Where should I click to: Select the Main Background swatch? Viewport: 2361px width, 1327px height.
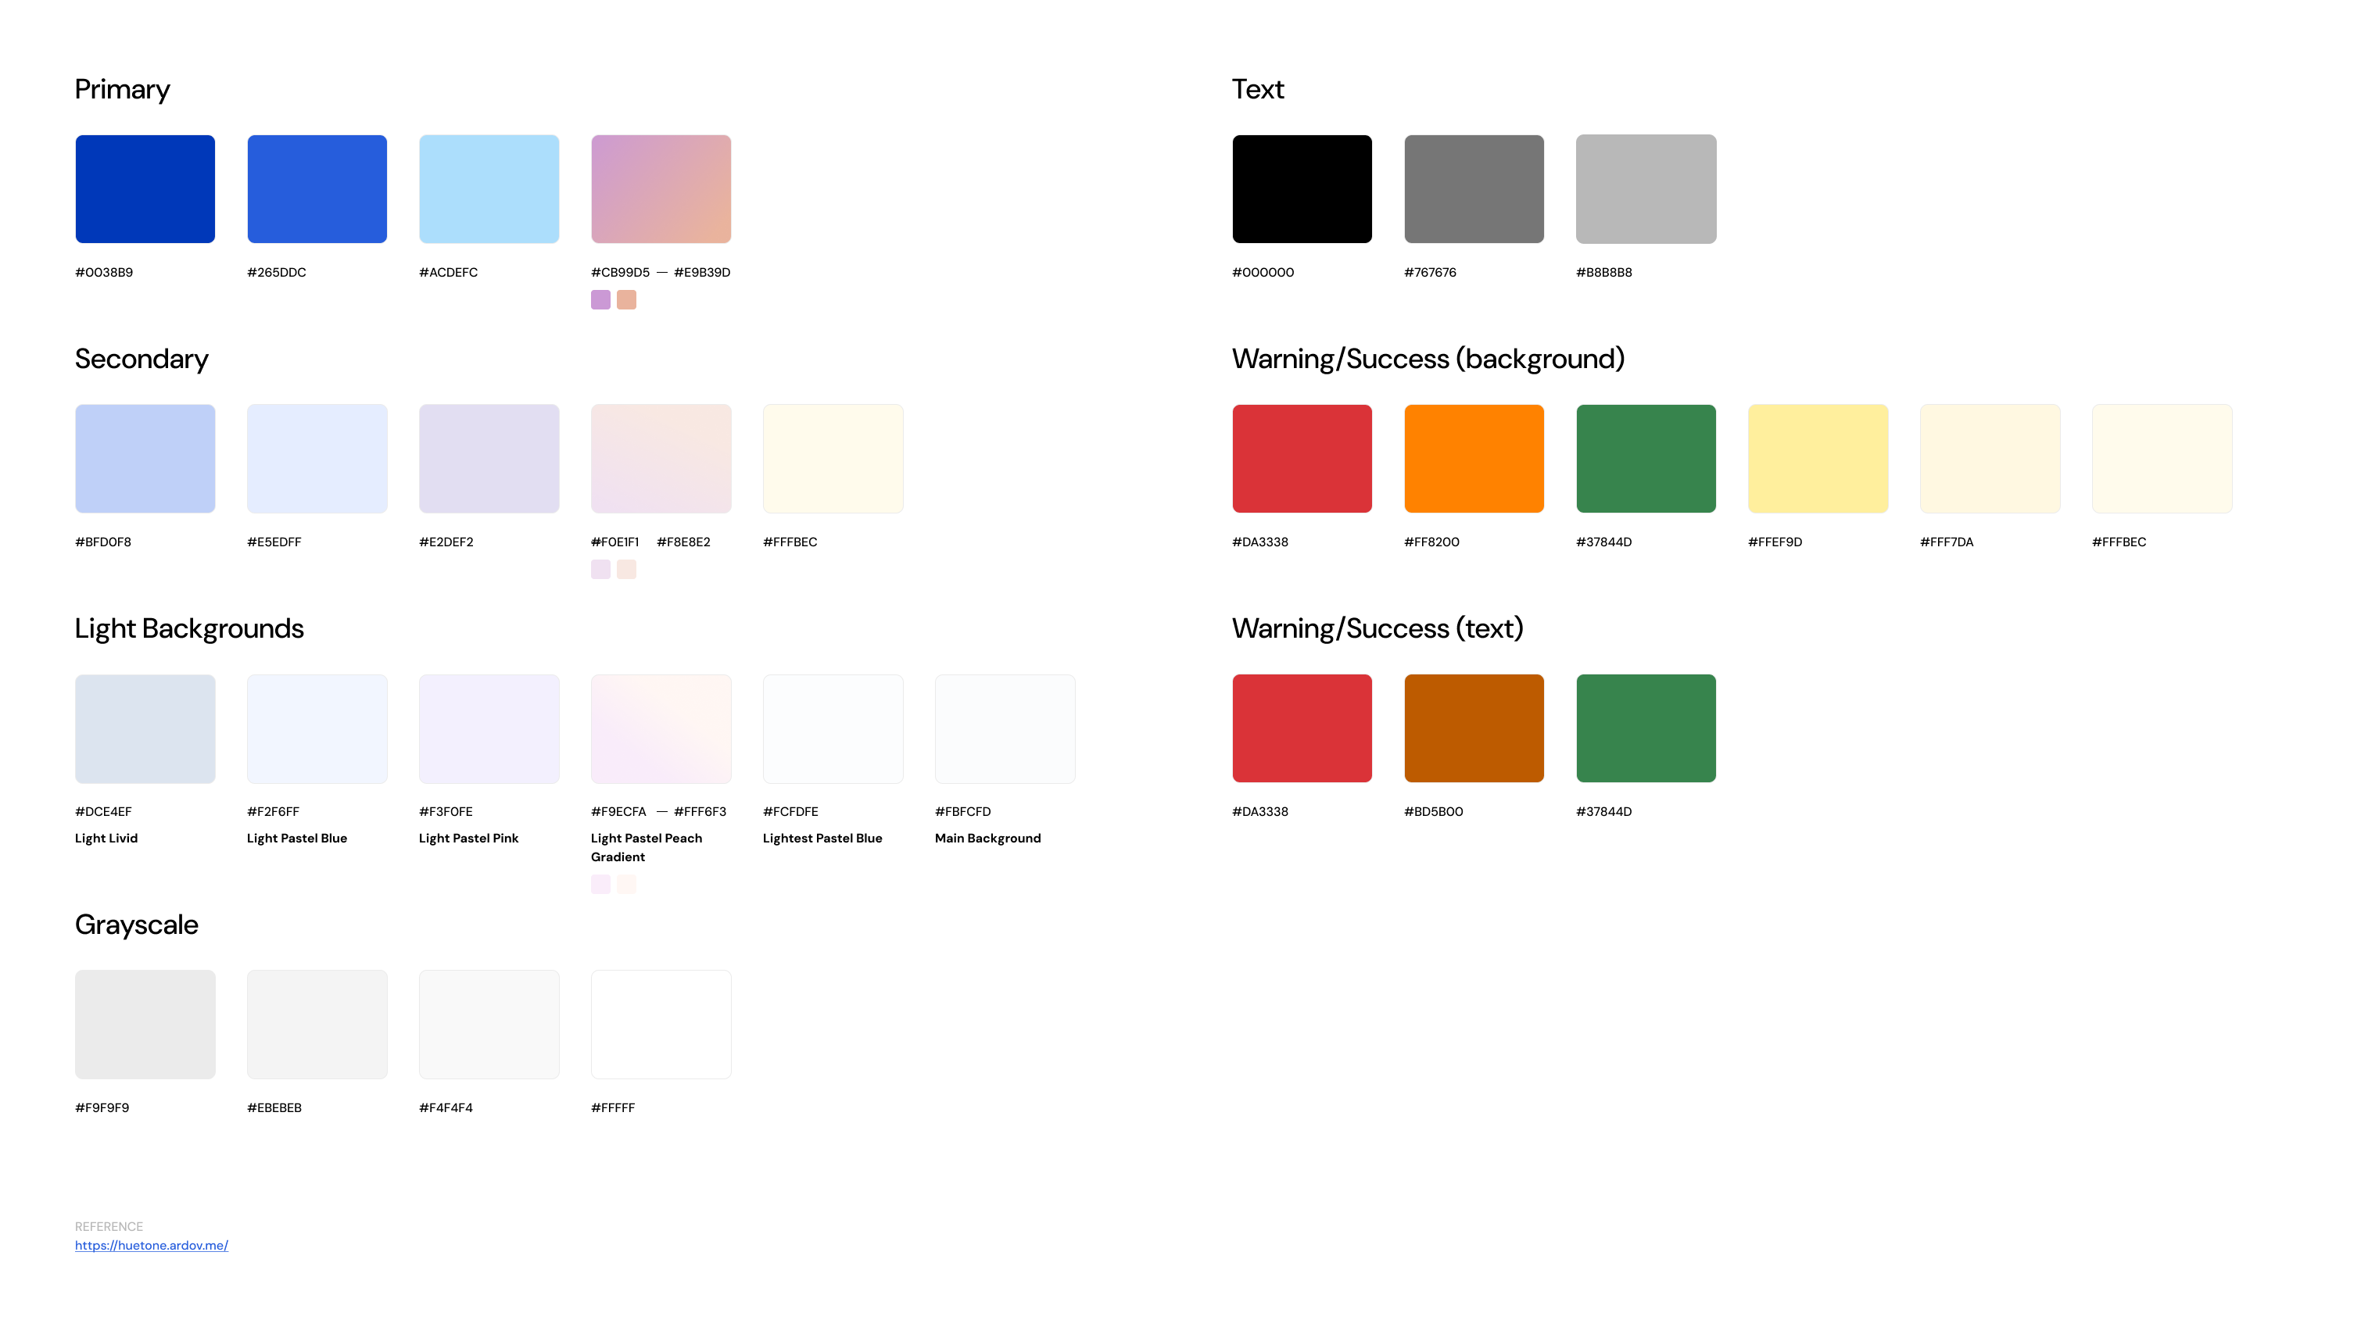pyautogui.click(x=1005, y=728)
